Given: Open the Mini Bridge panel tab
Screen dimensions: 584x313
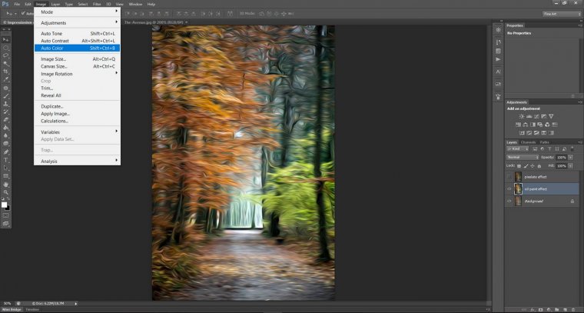Looking at the screenshot, I should (12, 310).
